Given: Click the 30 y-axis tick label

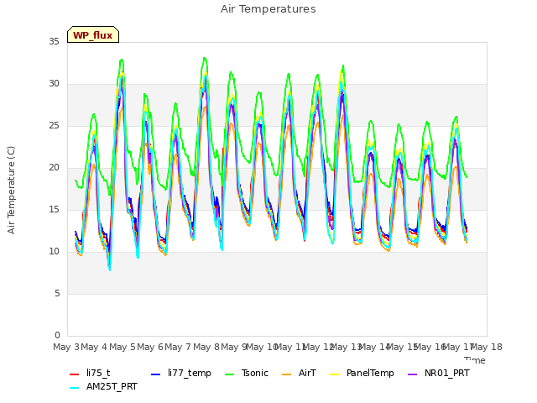Looking at the screenshot, I should tap(54, 84).
